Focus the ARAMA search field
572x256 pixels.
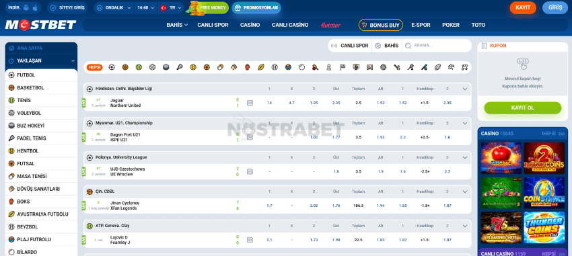(436, 46)
